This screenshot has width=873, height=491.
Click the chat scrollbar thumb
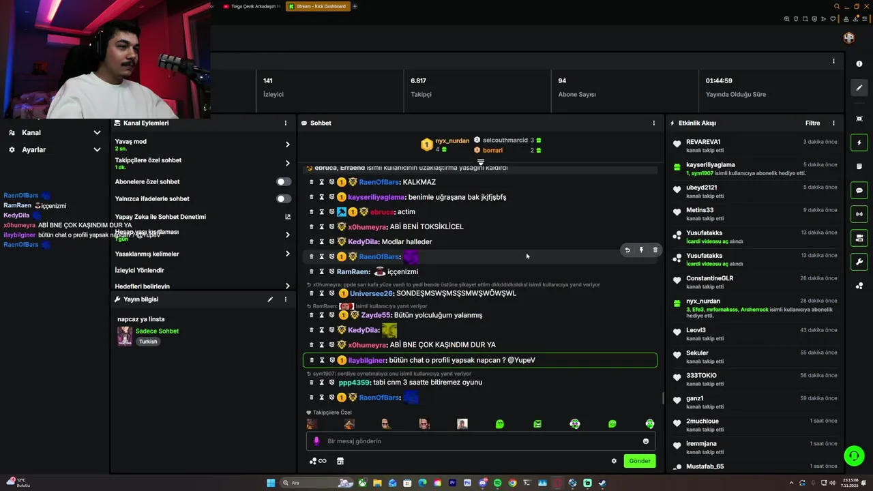pyautogui.click(x=663, y=398)
